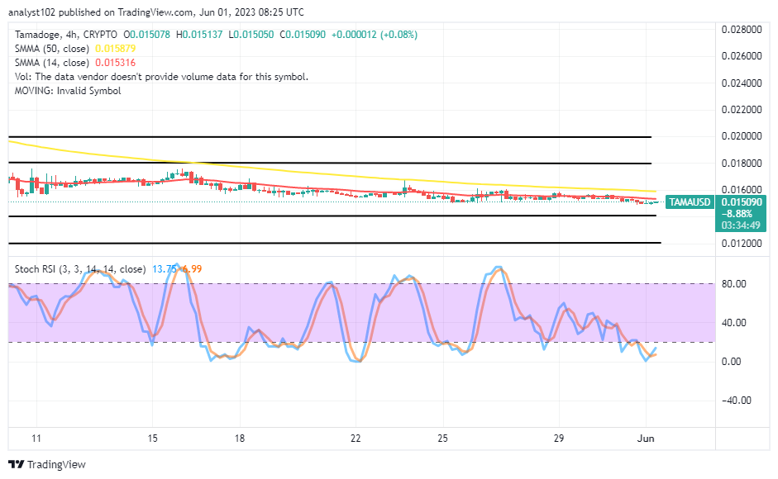Click the open price O0.015078 value
This screenshot has width=778, height=479.
[147, 35]
